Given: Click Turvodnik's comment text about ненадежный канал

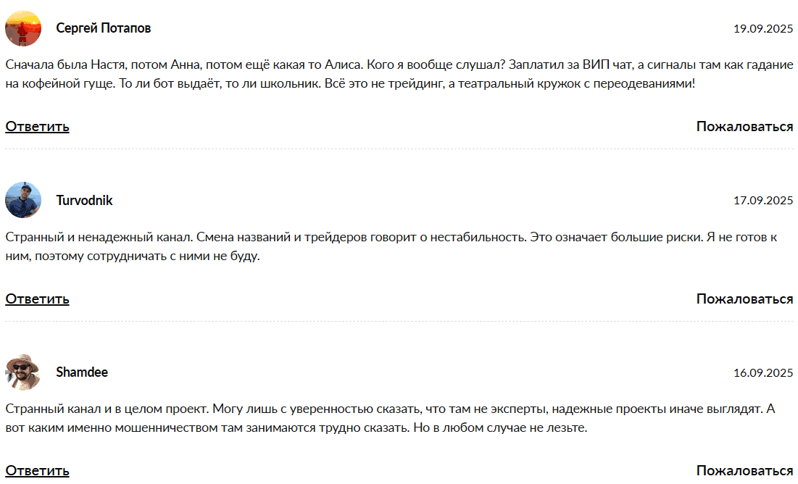Looking at the screenshot, I should [391, 246].
